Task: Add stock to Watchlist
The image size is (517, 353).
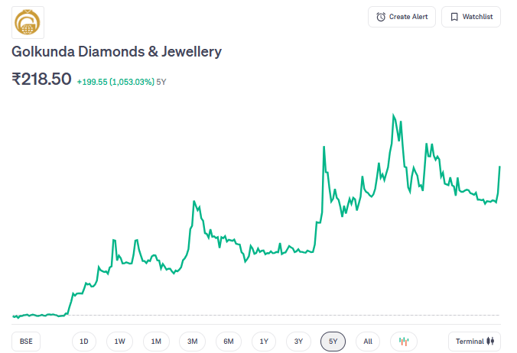Action: (471, 17)
